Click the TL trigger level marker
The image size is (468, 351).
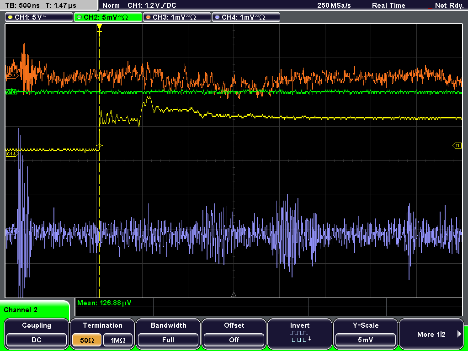(457, 146)
